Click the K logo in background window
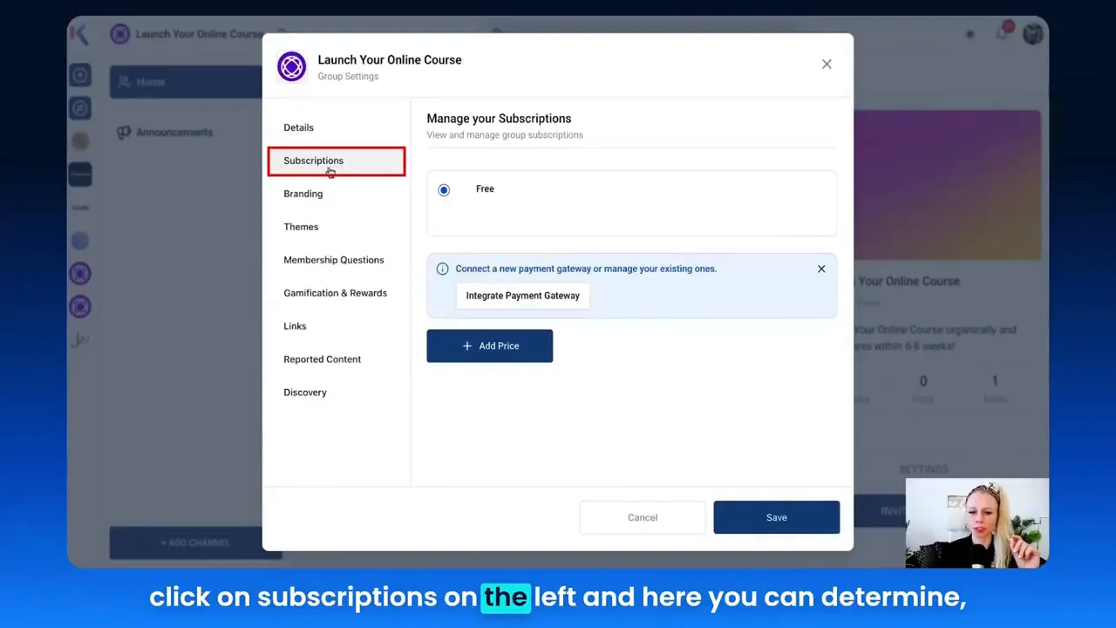The height and width of the screenshot is (628, 1116). click(79, 34)
